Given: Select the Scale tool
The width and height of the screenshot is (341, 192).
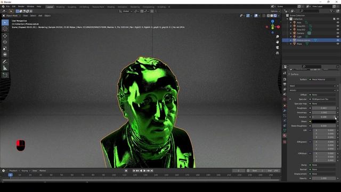Looking at the screenshot, I should pyautogui.click(x=5, y=49).
